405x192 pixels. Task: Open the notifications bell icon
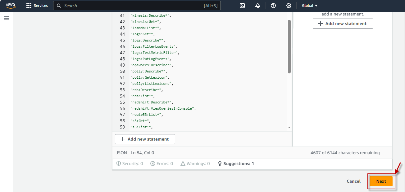pyautogui.click(x=258, y=6)
